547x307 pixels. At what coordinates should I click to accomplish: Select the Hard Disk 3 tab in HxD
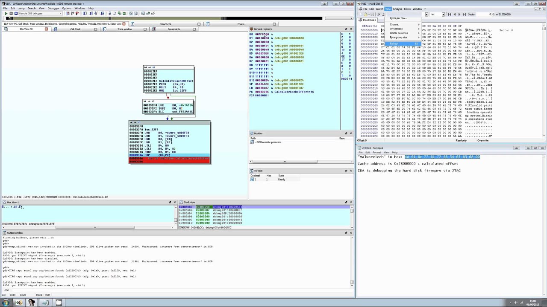click(x=370, y=20)
